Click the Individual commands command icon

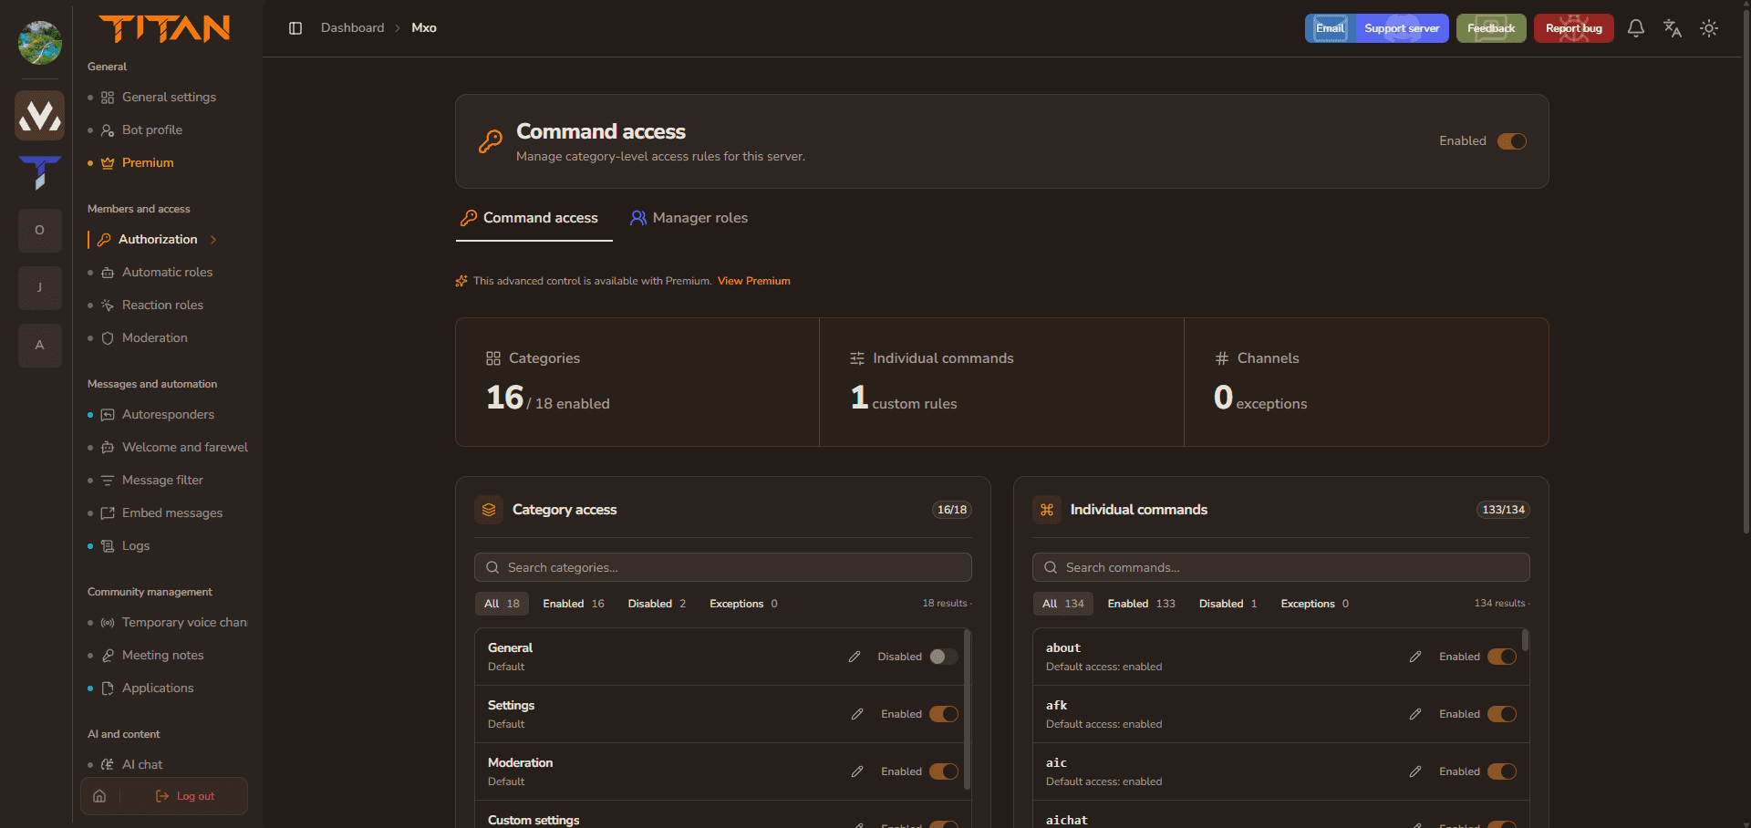pyautogui.click(x=1047, y=510)
